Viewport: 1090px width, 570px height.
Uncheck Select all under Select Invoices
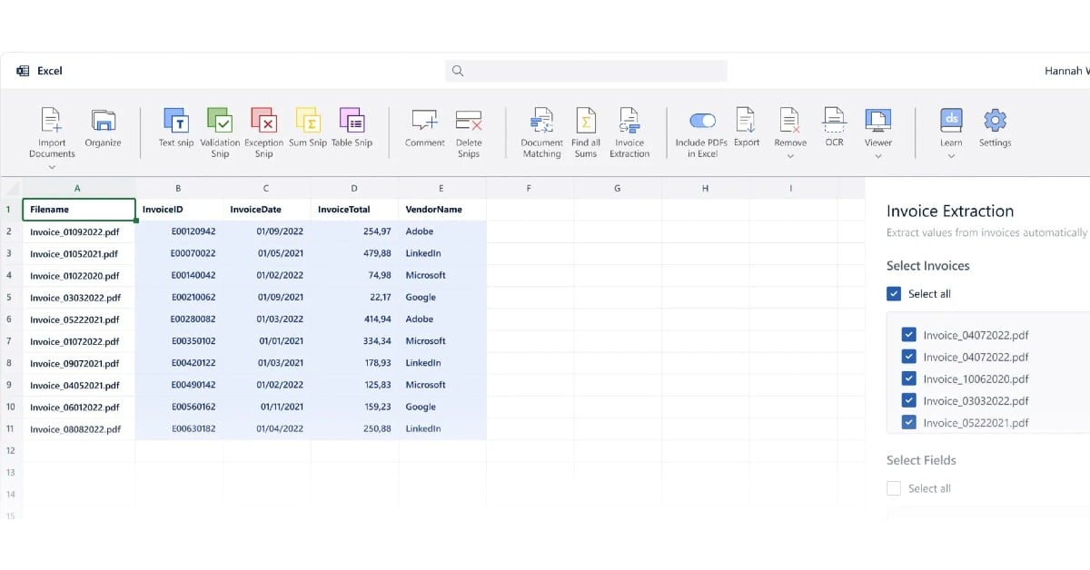pyautogui.click(x=894, y=294)
